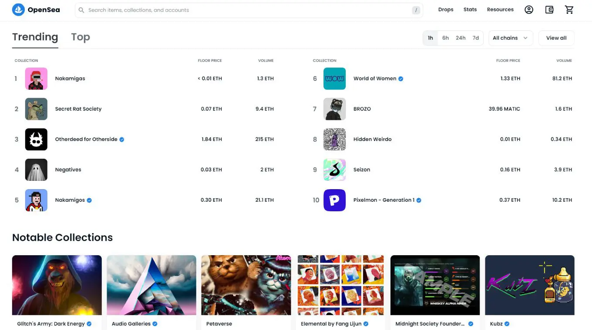
Task: Click the 81.2 ETH volume value
Action: (562, 79)
